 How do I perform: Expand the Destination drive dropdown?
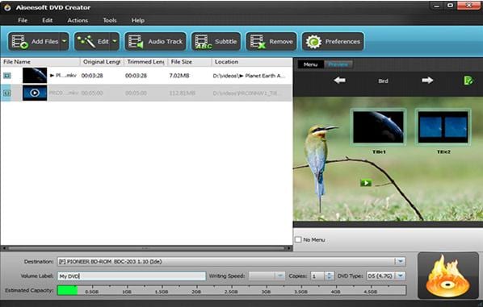400,262
